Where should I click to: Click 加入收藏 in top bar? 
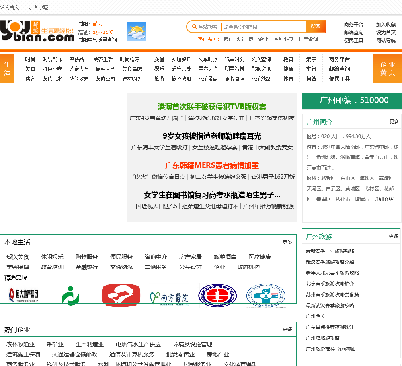tap(39, 7)
